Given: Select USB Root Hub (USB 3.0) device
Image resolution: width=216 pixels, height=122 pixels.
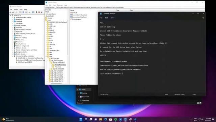Looking at the screenshot, I should (25, 62).
